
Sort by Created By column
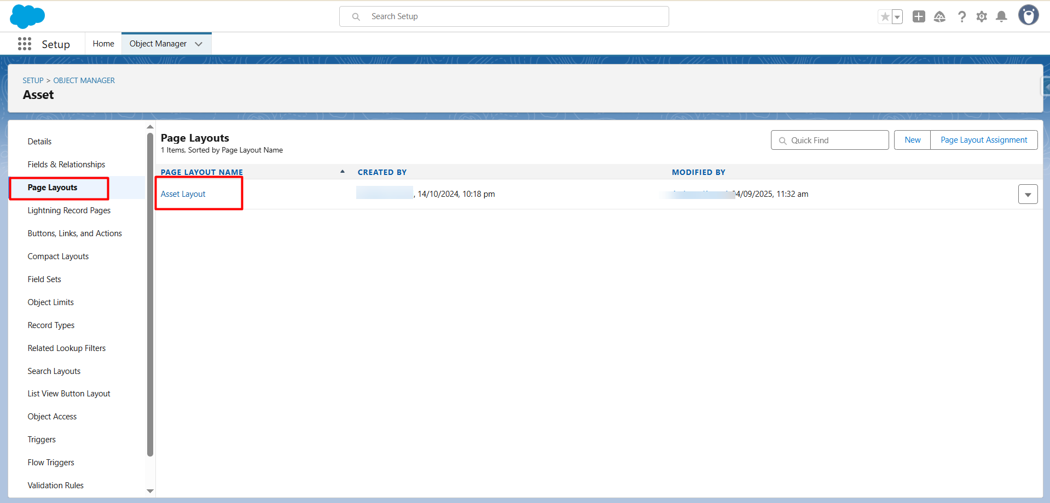click(382, 172)
